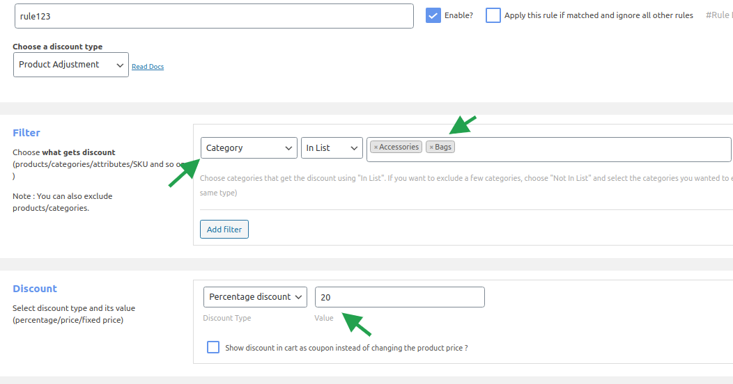733x384 pixels.
Task: Select the Accessories tag label
Action: pos(399,147)
